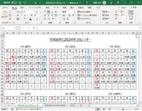142x111 pixels.
Task: Toggle italic formatting
Action: pos(21,15)
